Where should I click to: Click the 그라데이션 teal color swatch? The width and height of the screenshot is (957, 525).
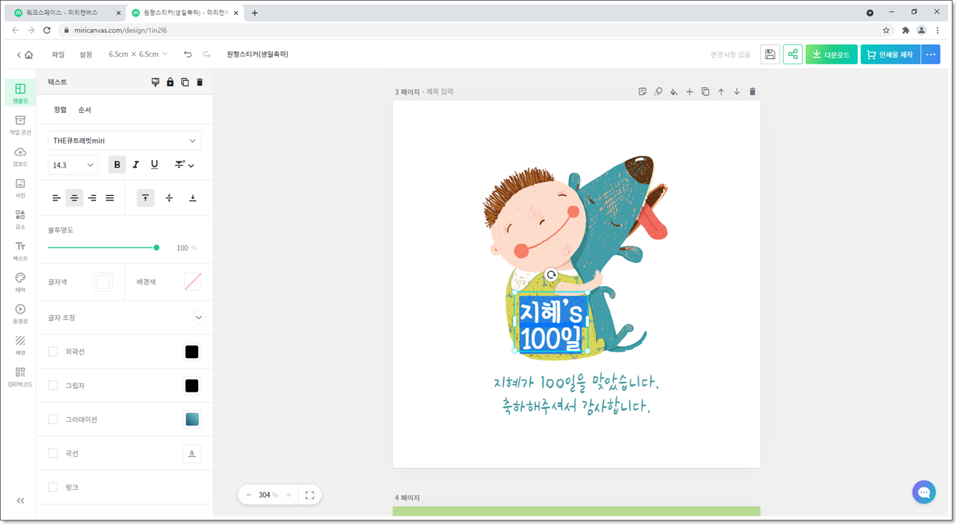[192, 420]
